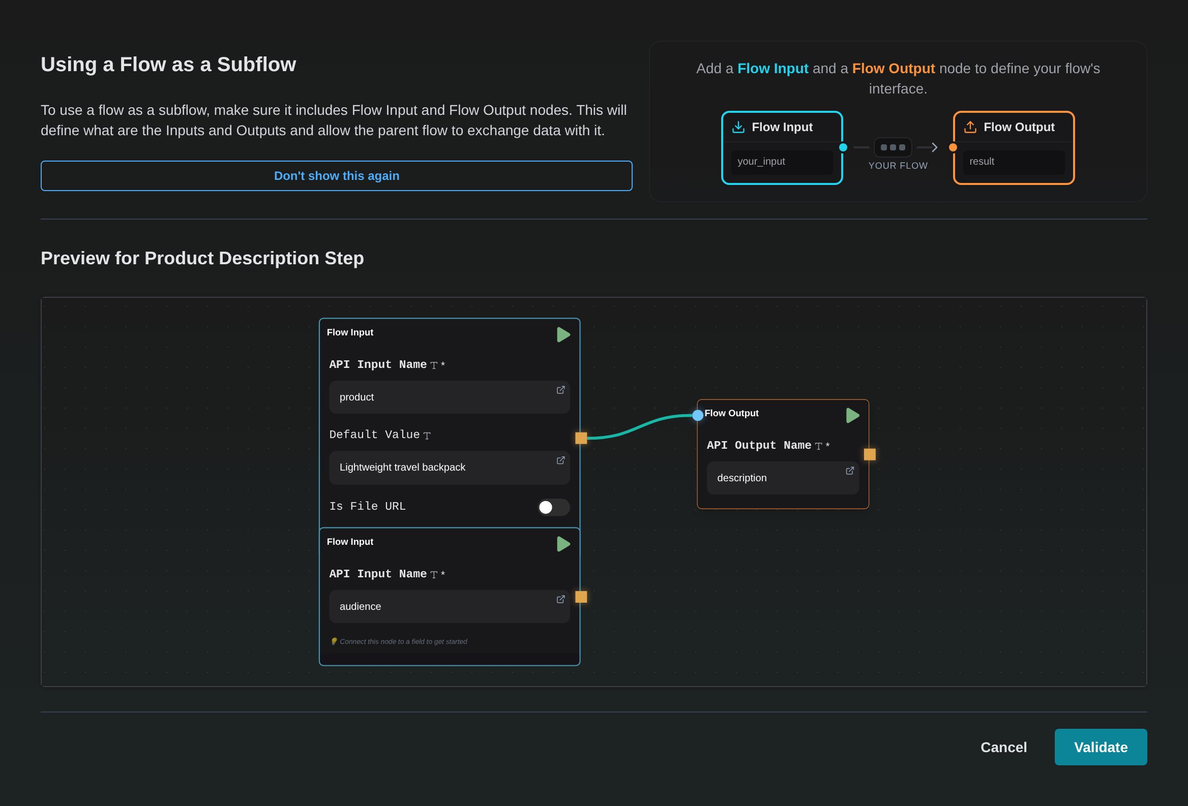
Task: Click the YOUR FLOW dots box
Action: click(x=893, y=147)
